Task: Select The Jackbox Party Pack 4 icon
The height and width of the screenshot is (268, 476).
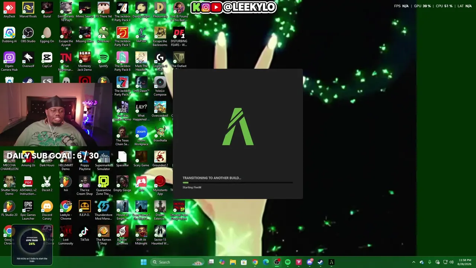Action: tap(122, 12)
